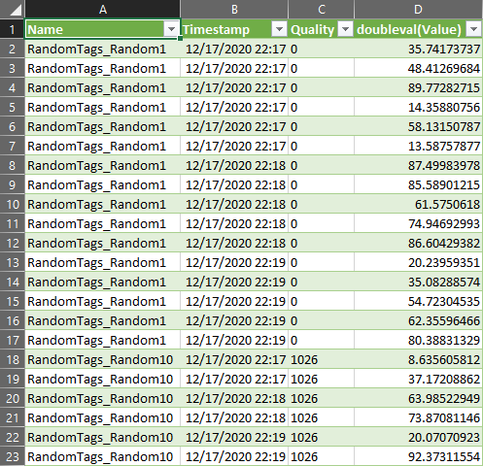Open the Name column filter dropdown
The width and height of the screenshot is (483, 466).
171,29
